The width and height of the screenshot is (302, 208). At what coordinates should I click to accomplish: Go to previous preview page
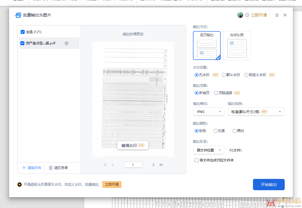[113, 165]
